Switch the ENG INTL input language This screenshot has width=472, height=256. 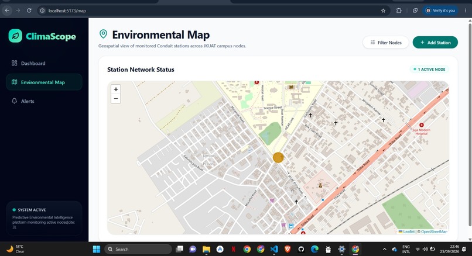click(x=406, y=249)
